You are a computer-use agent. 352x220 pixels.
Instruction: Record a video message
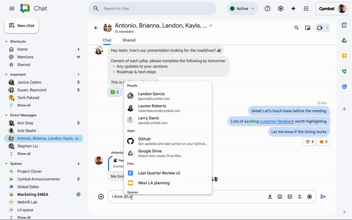tap(310, 197)
